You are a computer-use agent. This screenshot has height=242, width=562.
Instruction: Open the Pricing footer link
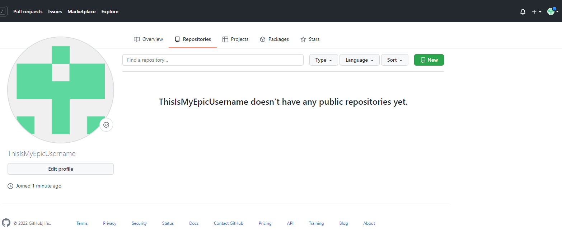265,223
